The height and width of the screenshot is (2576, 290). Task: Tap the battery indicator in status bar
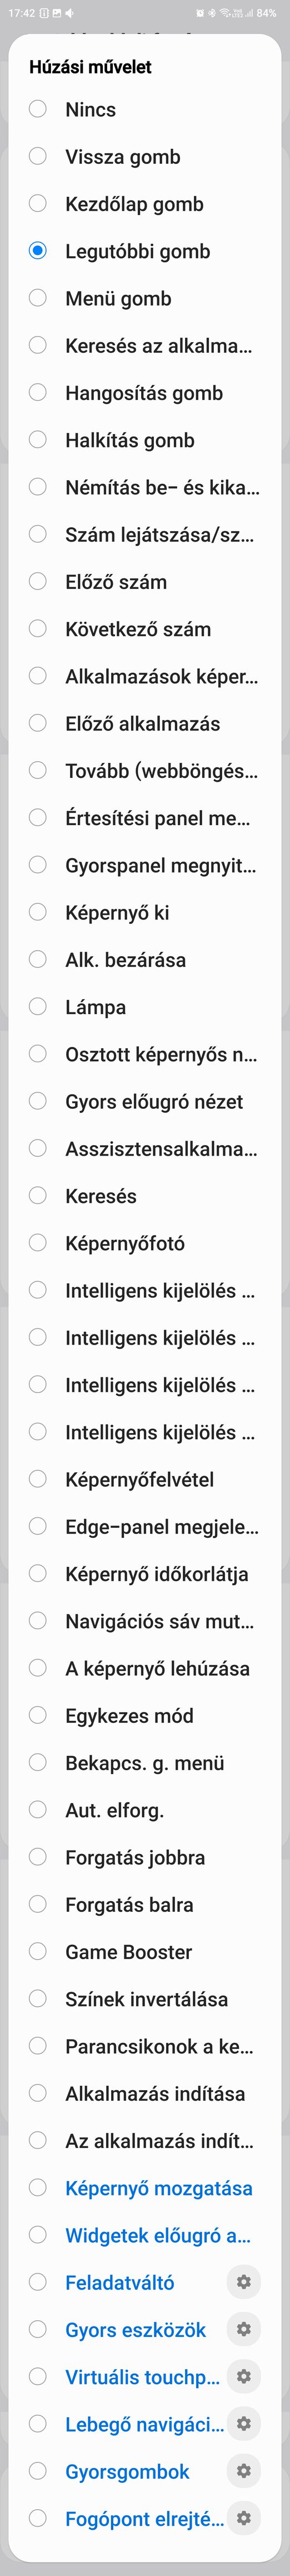(266, 13)
